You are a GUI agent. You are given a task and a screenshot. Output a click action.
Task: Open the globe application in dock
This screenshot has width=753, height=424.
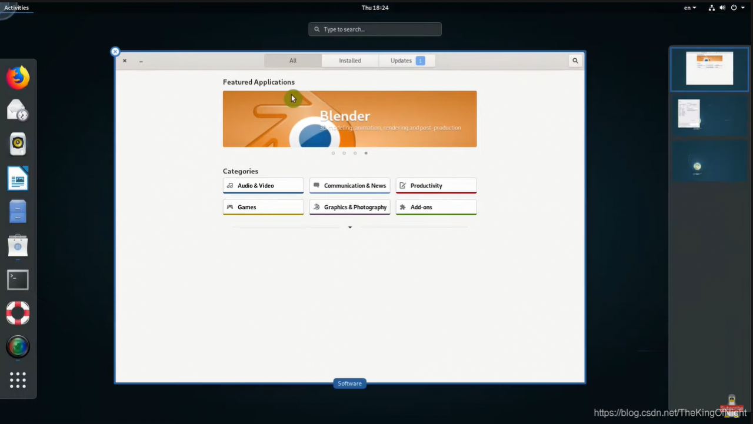pyautogui.click(x=18, y=347)
